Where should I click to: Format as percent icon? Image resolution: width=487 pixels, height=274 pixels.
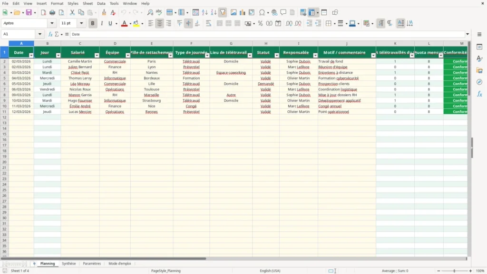tap(260, 23)
